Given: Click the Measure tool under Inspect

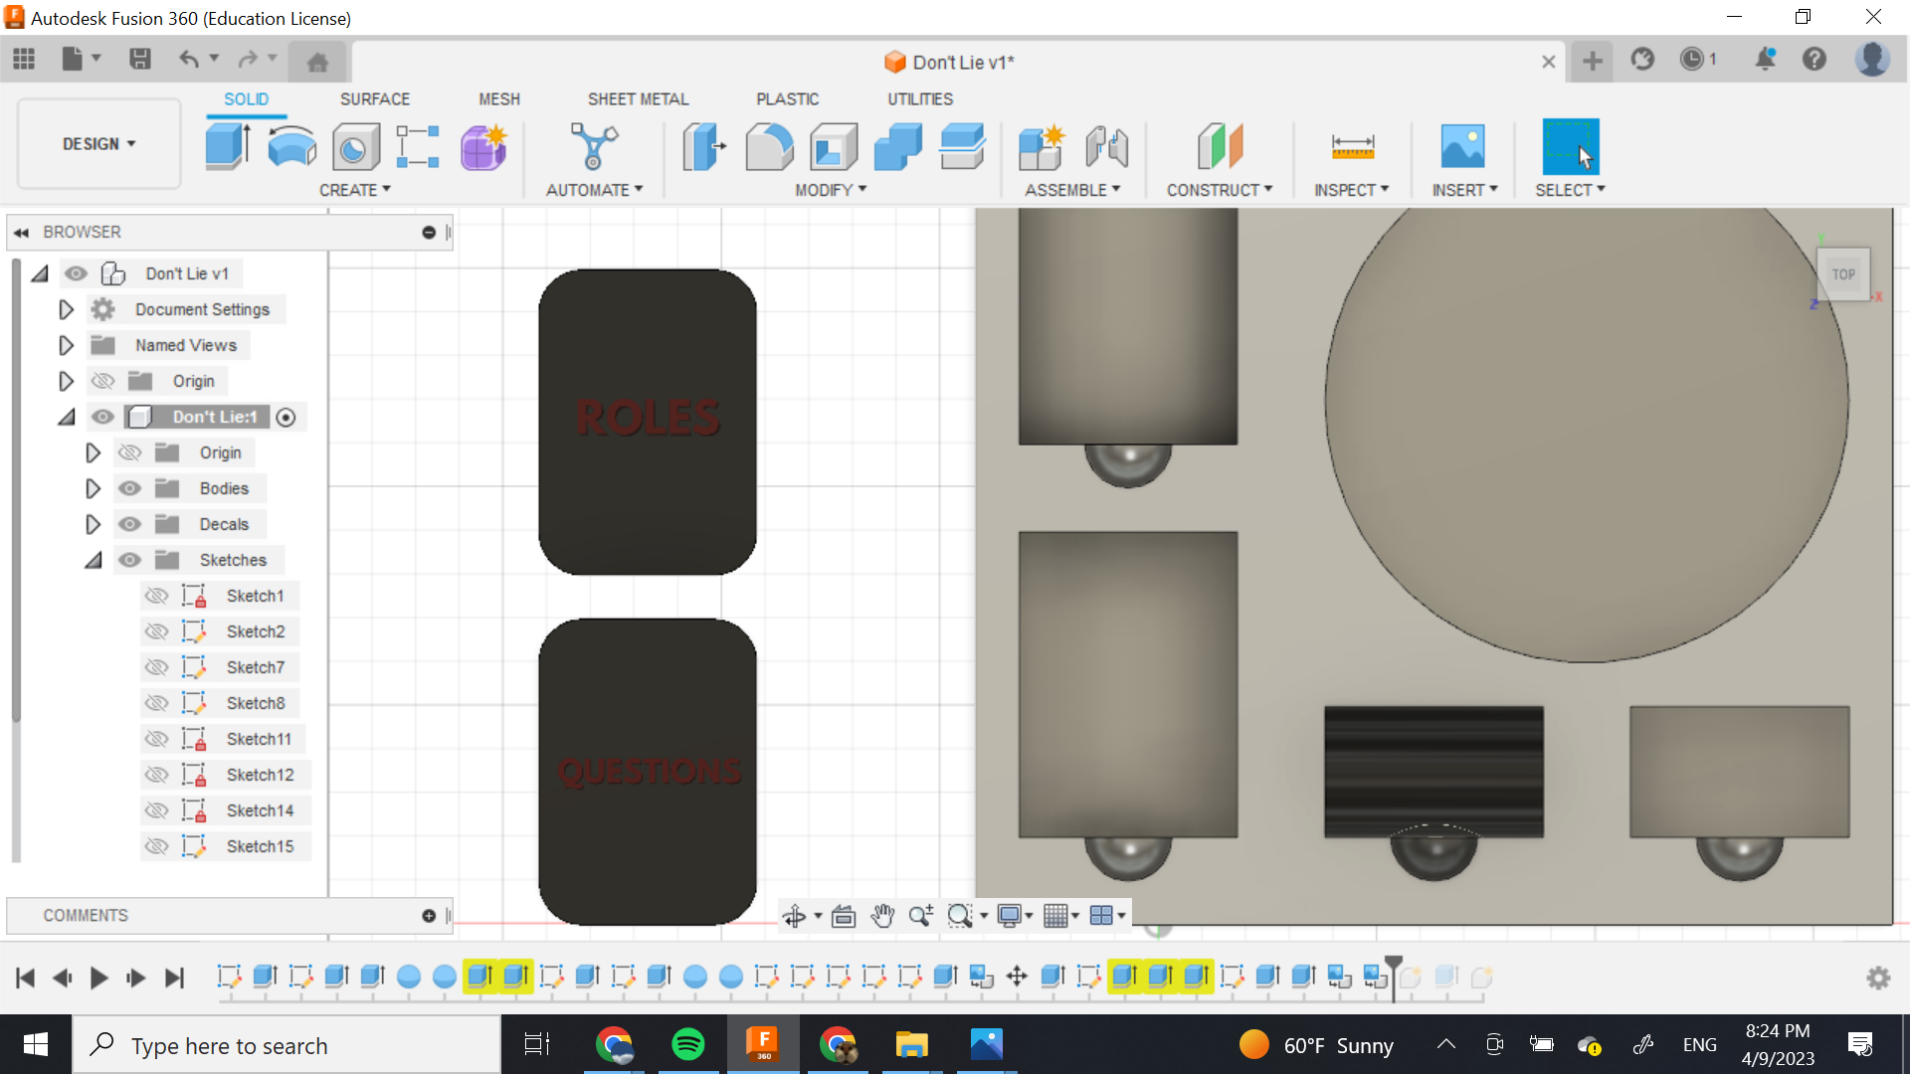Looking at the screenshot, I should 1352,146.
